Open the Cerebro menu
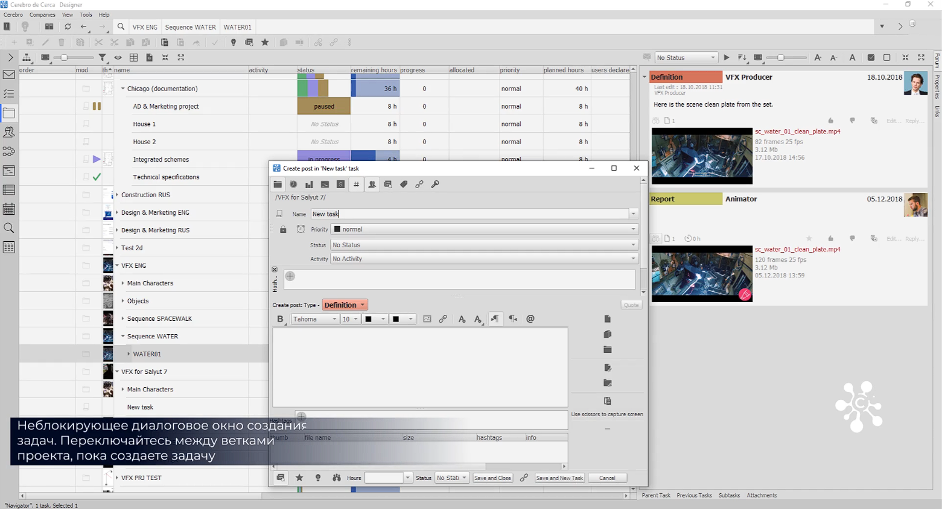The width and height of the screenshot is (942, 509). (13, 14)
